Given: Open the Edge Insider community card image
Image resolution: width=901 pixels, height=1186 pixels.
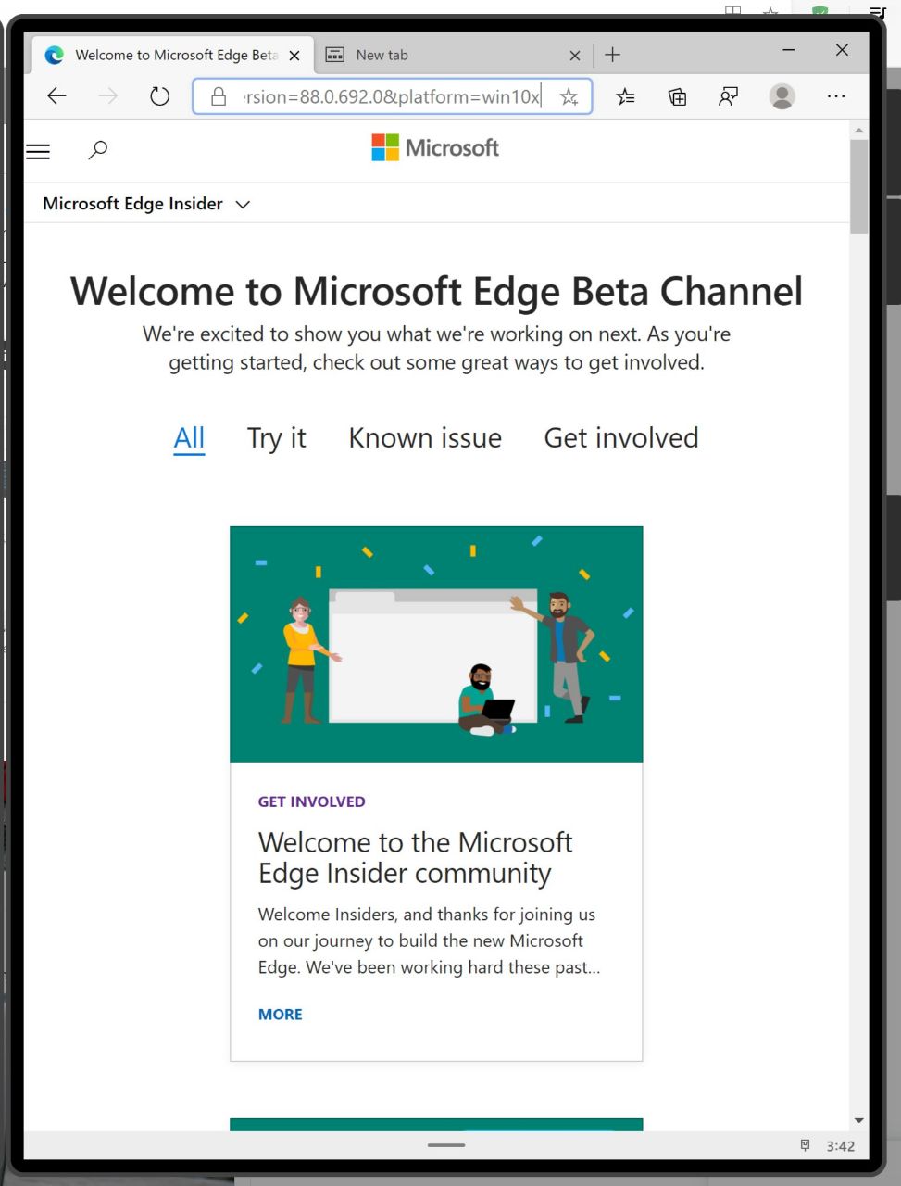Looking at the screenshot, I should tap(436, 644).
